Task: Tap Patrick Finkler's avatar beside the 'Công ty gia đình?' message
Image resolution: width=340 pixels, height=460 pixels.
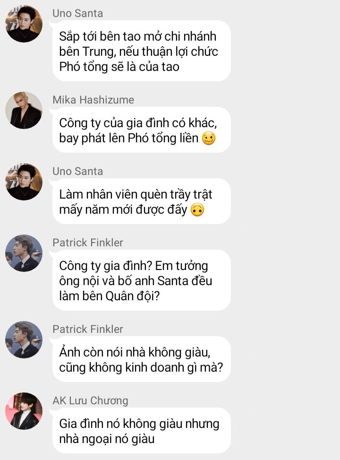Action: pyautogui.click(x=24, y=253)
